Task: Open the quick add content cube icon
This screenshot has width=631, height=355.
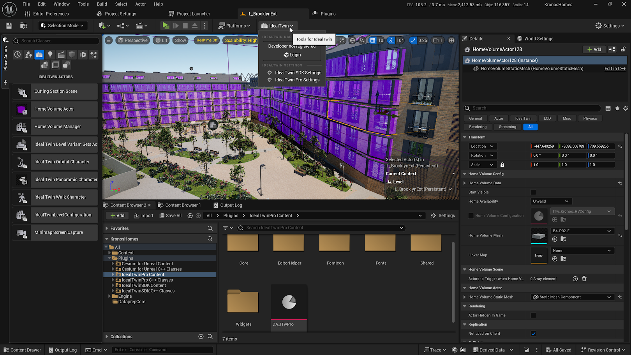Action: coord(104,26)
